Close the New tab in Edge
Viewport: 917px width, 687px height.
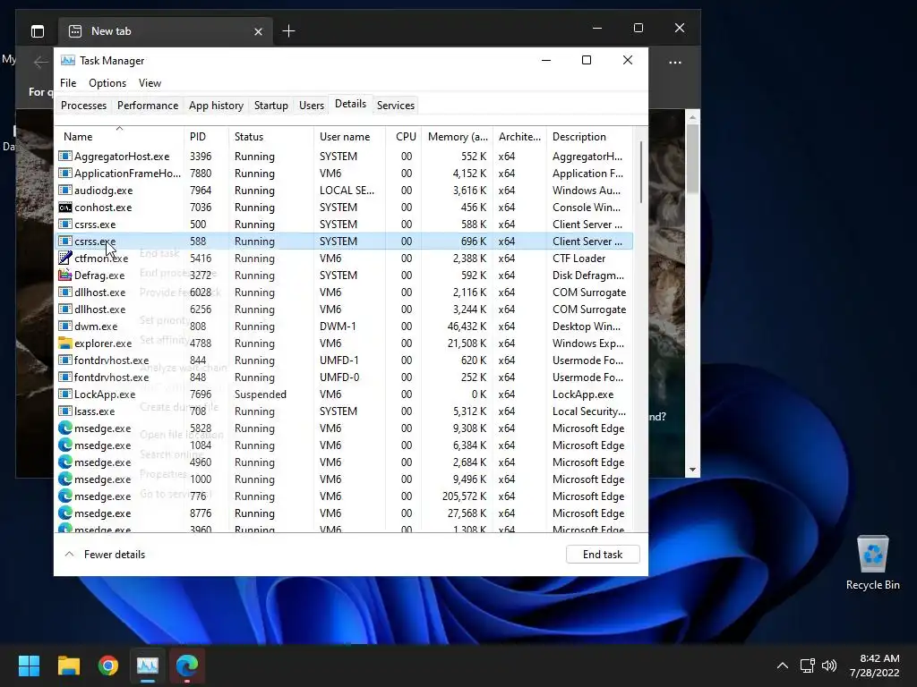[258, 31]
